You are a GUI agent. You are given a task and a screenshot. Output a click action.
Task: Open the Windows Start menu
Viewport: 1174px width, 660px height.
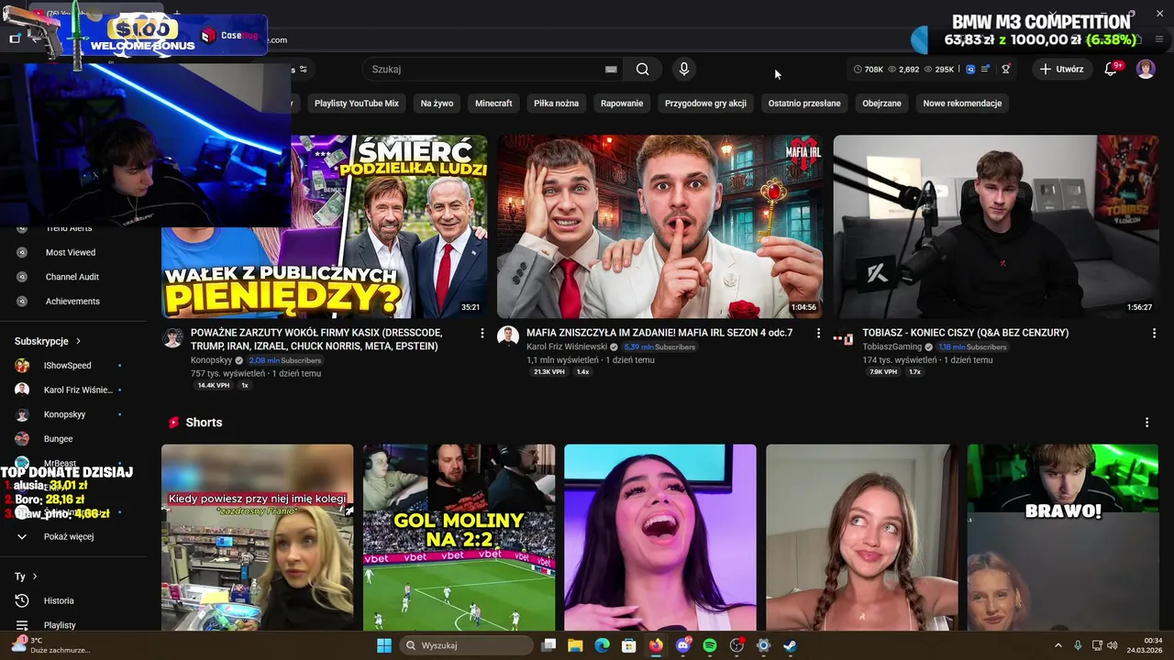[x=384, y=645]
